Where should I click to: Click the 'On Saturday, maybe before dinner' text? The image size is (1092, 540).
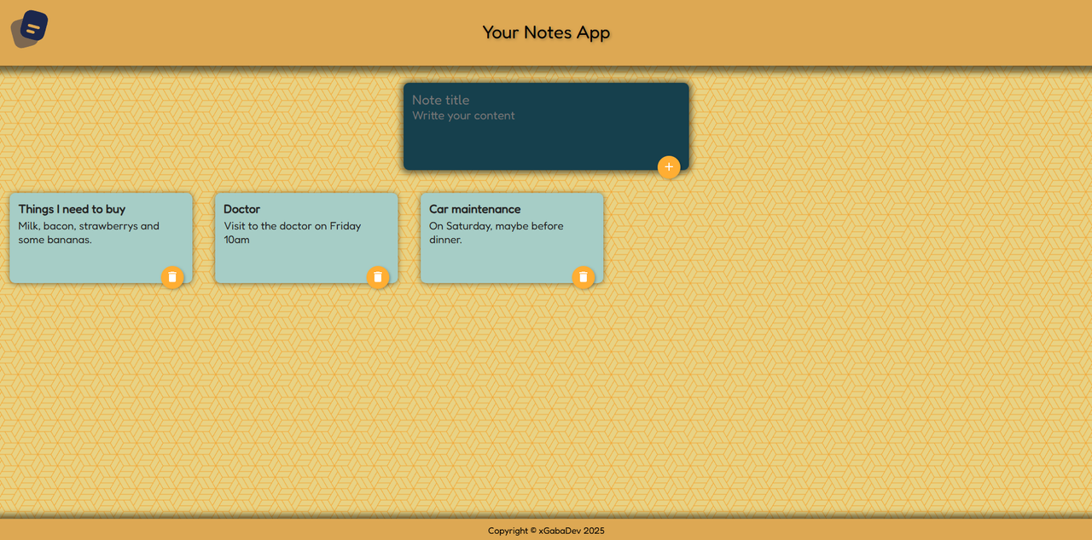496,233
